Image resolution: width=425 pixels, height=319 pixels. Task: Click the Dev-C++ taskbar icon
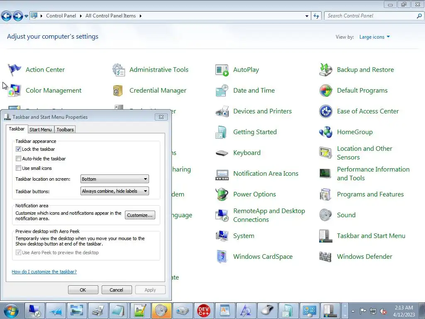pos(203,311)
